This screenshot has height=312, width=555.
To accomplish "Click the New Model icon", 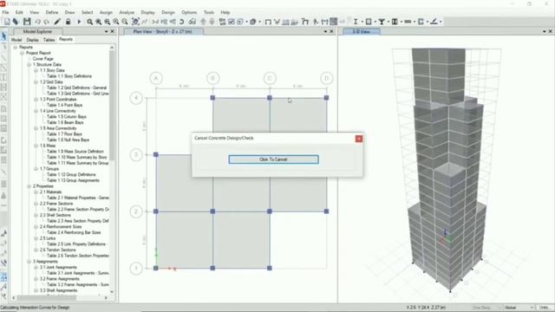I will (7, 22).
